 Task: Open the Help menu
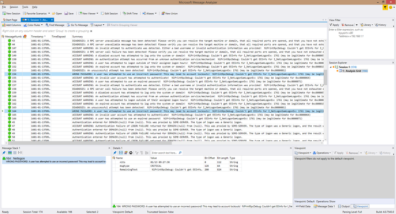35,7
